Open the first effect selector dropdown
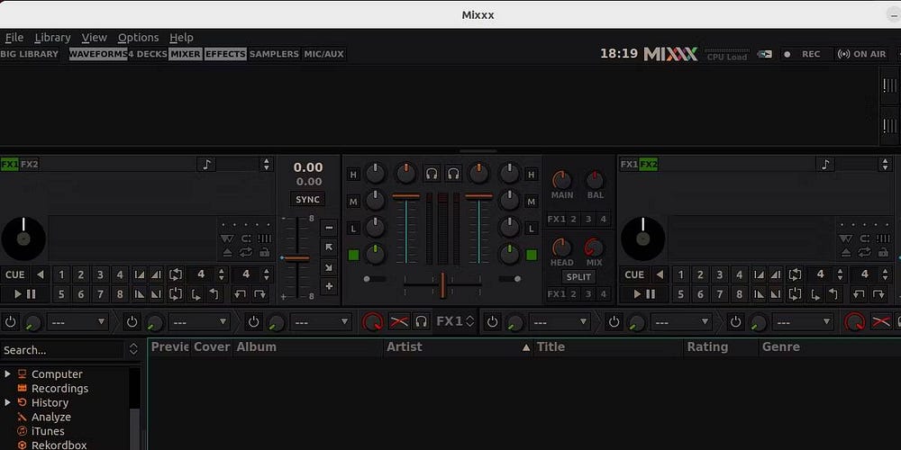 [77, 321]
